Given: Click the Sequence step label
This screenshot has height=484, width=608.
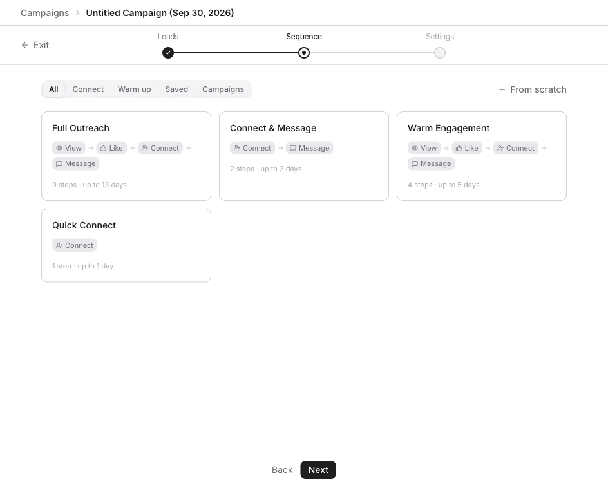Looking at the screenshot, I should click(x=304, y=37).
